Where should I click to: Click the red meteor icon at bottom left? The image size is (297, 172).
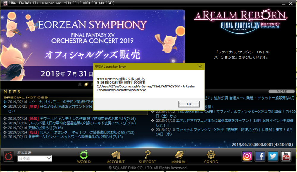click(9, 156)
